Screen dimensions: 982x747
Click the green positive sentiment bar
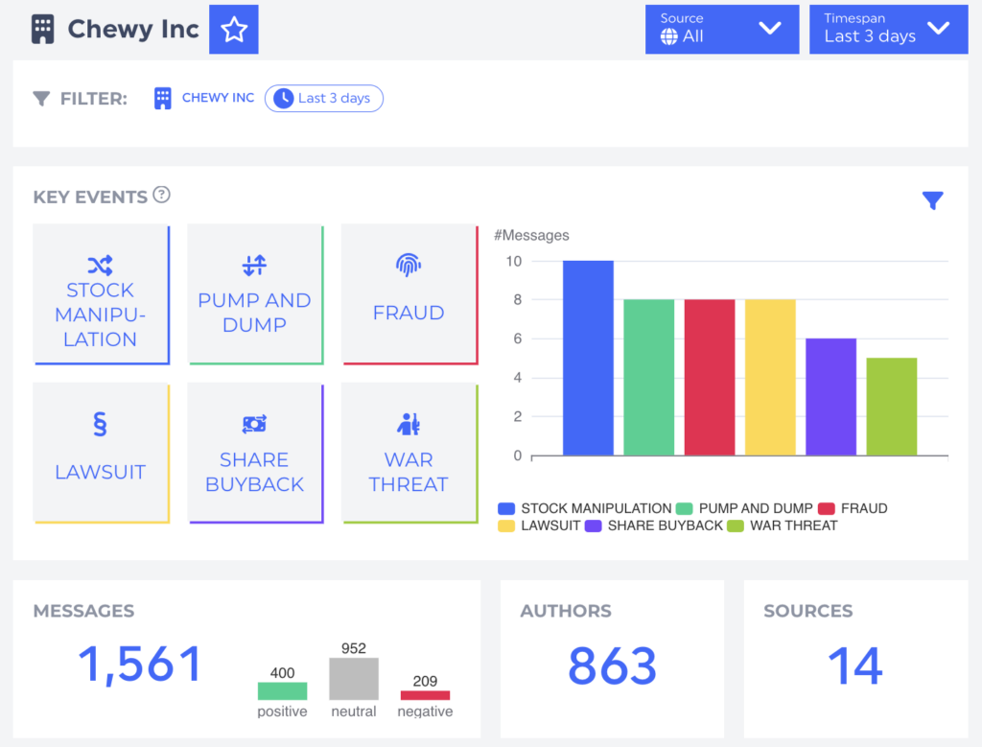(282, 690)
